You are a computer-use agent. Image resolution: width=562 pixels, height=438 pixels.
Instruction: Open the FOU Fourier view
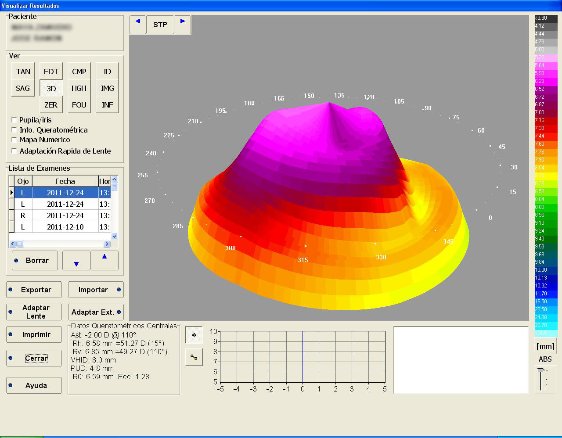point(79,105)
